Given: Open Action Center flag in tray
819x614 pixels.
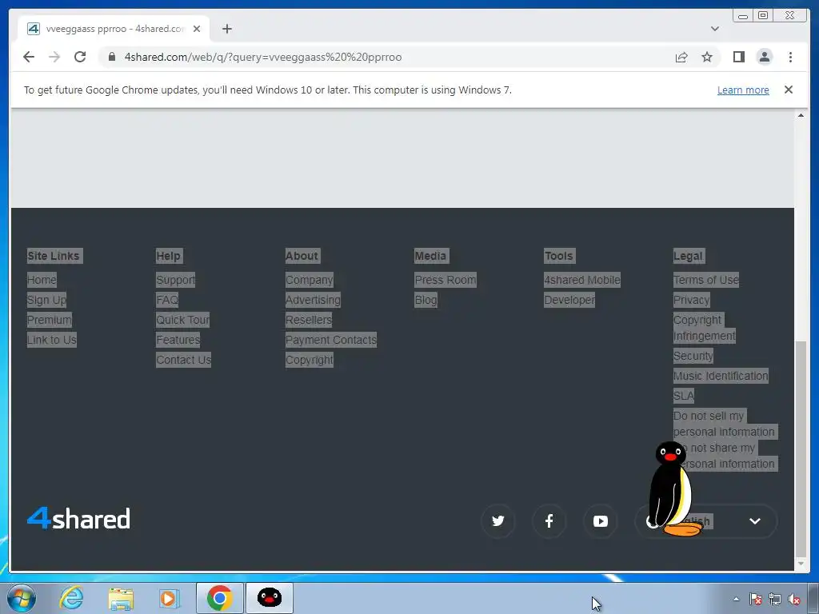Looking at the screenshot, I should pyautogui.click(x=755, y=600).
